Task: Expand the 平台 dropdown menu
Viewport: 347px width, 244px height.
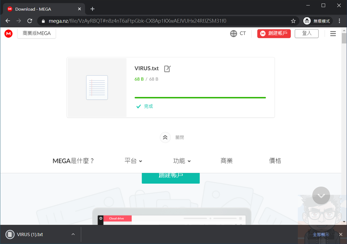Action: pyautogui.click(x=133, y=161)
